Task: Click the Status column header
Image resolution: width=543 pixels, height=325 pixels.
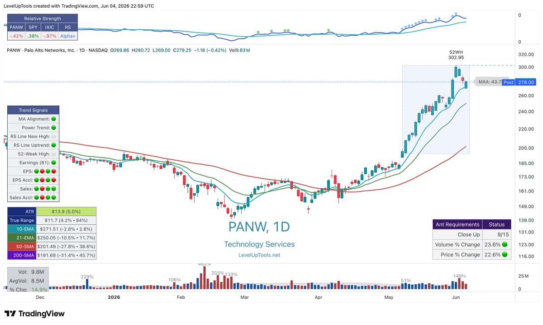Action: coord(496,224)
